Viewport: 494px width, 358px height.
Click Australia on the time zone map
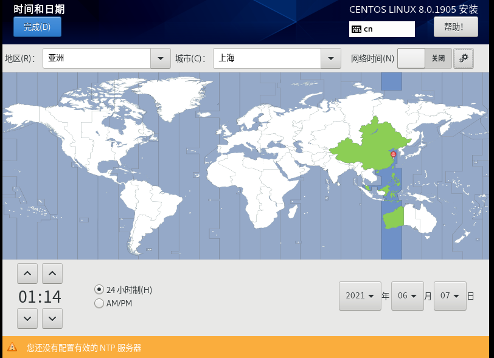[409, 219]
